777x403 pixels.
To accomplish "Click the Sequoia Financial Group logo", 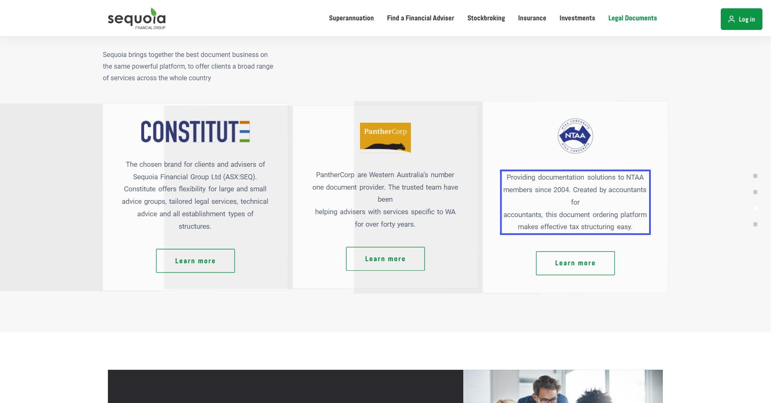I will click(x=137, y=19).
